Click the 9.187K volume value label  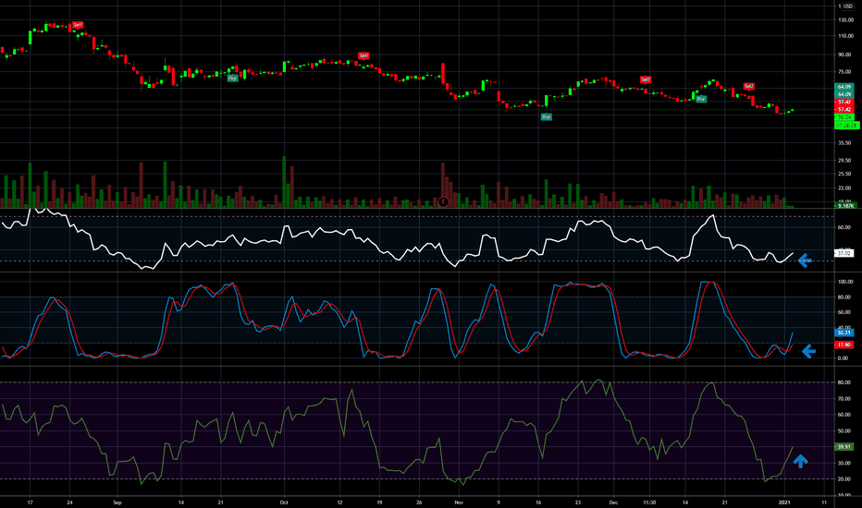[x=845, y=206]
